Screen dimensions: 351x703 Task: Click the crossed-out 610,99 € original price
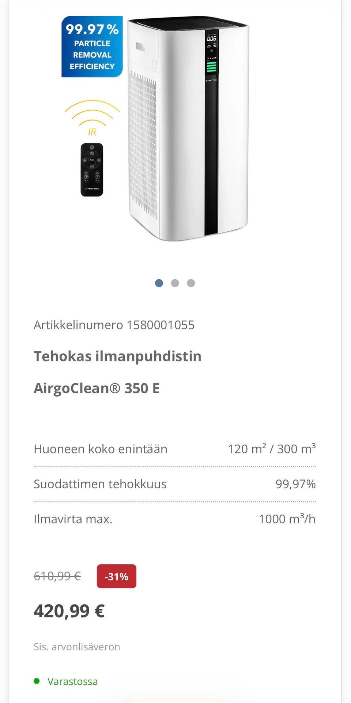[57, 576]
